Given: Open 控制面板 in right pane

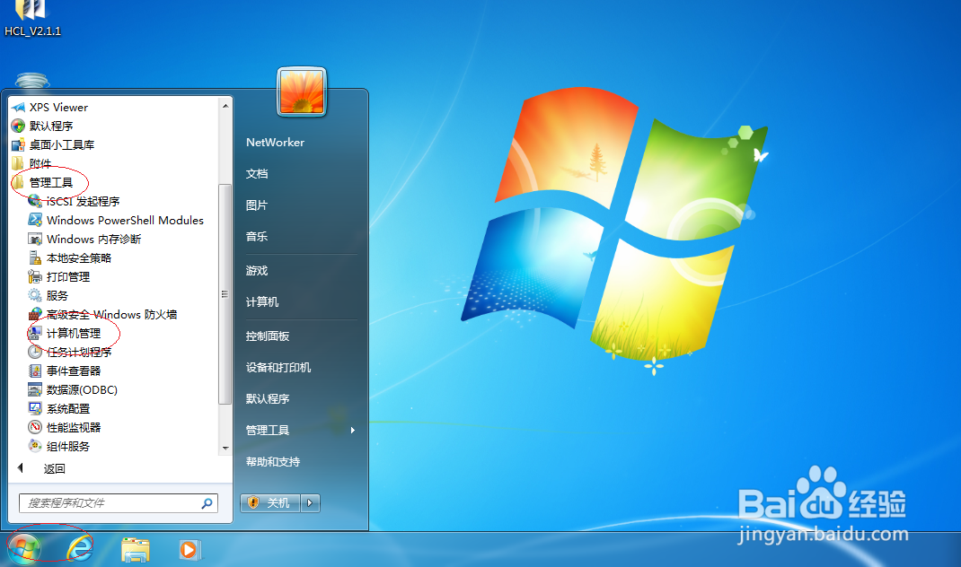Looking at the screenshot, I should click(268, 336).
